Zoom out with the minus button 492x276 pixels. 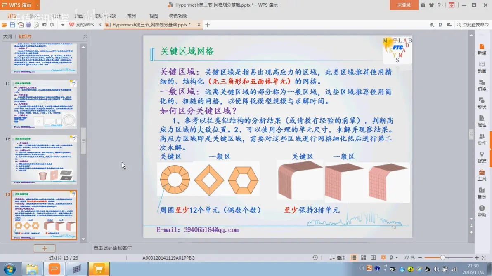pyautogui.click(x=420, y=258)
